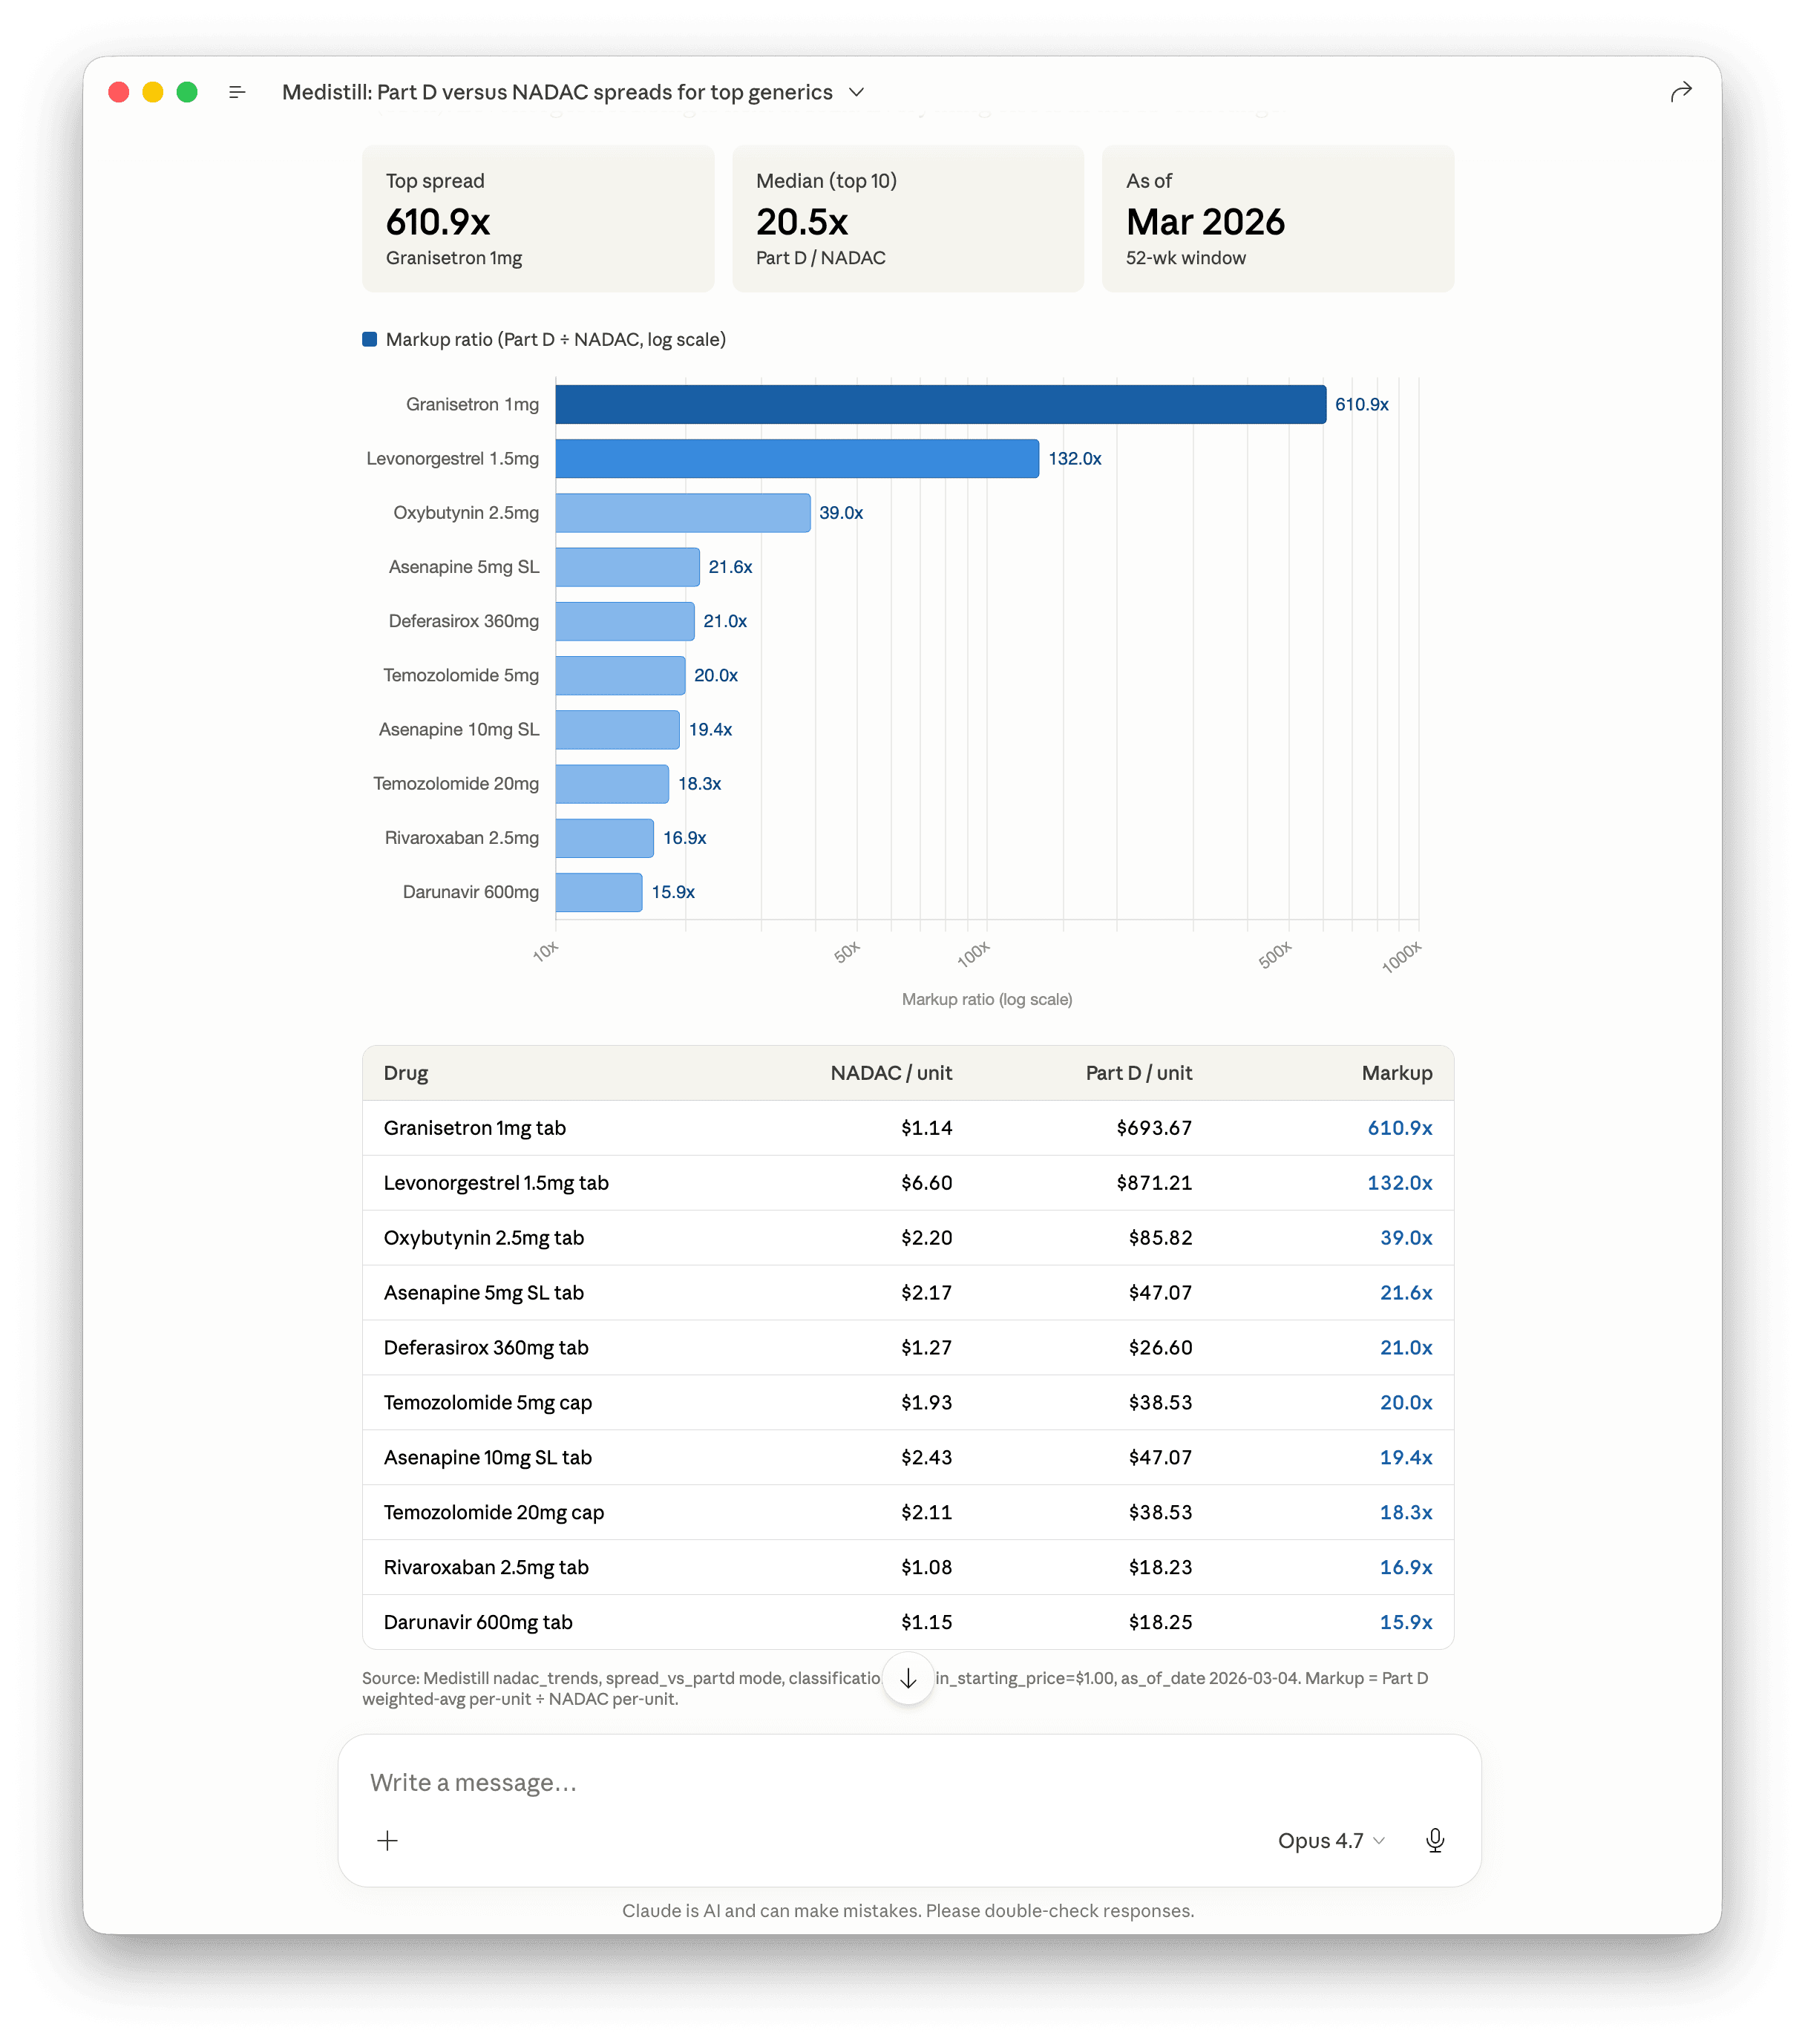Click the 610.9x markup table cell
1805x2044 pixels.
pos(1400,1128)
